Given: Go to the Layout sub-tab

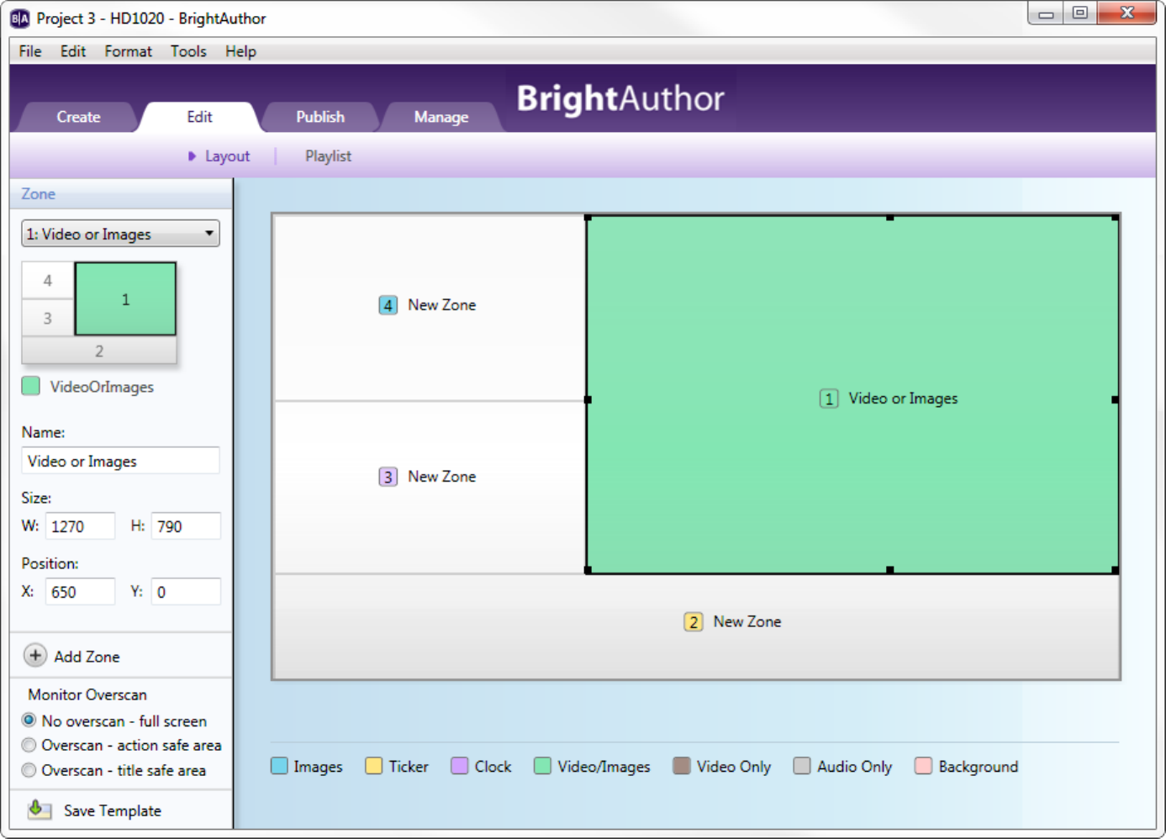Looking at the screenshot, I should 227,156.
